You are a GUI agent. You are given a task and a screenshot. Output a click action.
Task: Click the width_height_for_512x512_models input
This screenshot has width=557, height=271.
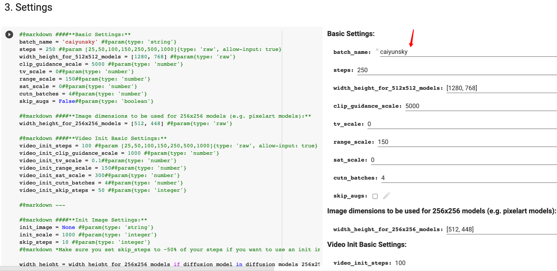(x=501, y=88)
